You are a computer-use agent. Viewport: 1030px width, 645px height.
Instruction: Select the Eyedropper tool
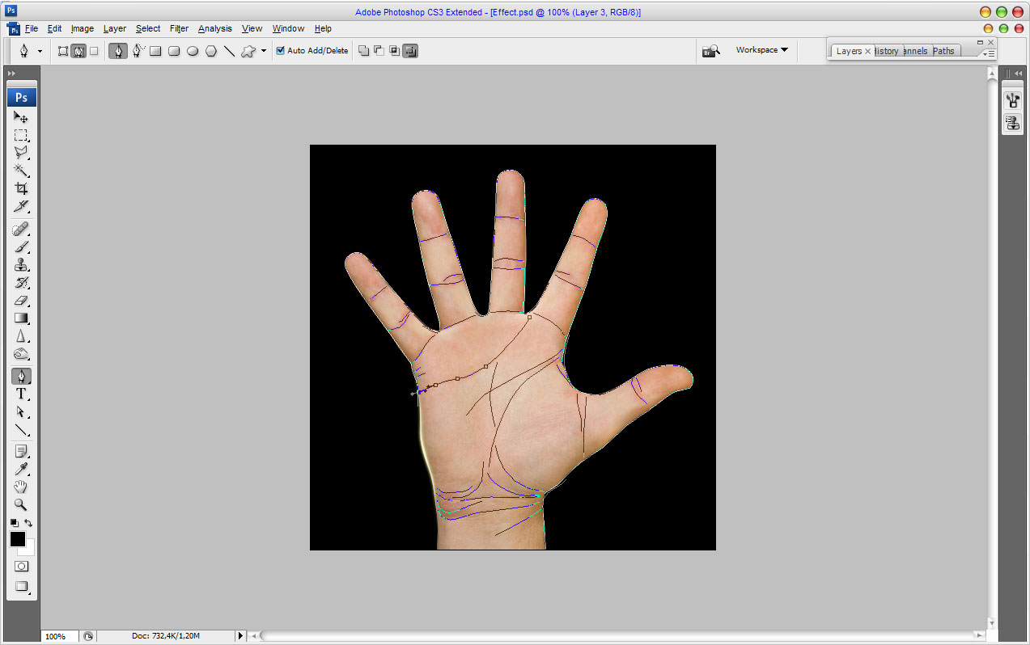point(21,469)
